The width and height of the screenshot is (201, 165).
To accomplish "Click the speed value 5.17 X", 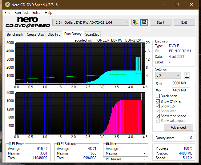I will pyautogui.click(x=187, y=158).
